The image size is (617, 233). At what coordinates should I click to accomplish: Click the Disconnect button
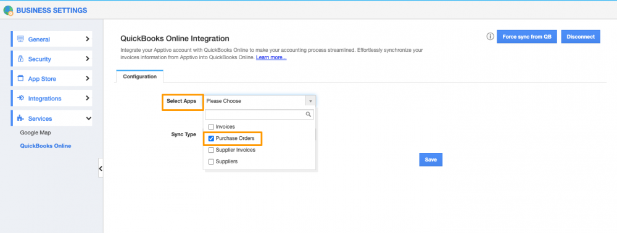click(x=581, y=36)
